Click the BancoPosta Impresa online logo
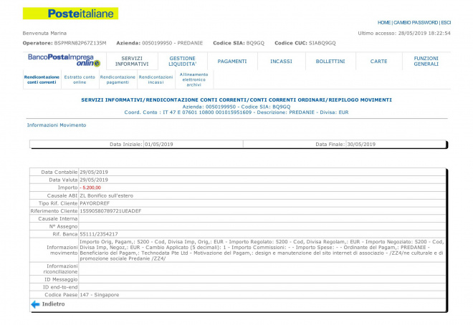Screen dimensions: 473x325 coord(64,60)
